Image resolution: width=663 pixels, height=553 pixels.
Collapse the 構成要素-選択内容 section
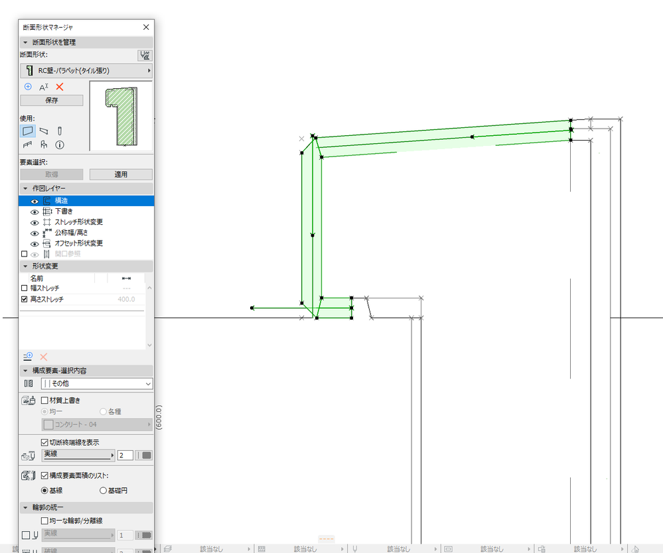click(x=25, y=371)
